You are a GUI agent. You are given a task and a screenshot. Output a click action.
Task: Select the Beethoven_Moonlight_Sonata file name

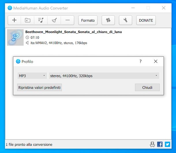(74, 32)
